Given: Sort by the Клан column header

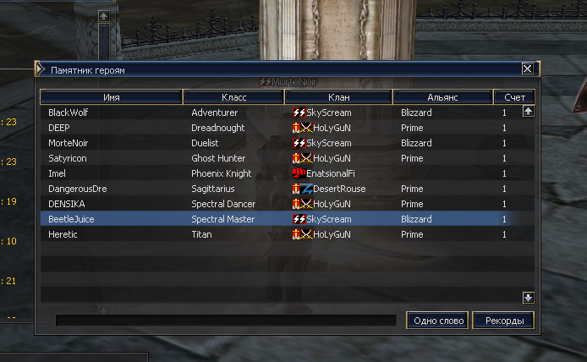Looking at the screenshot, I should (x=338, y=97).
